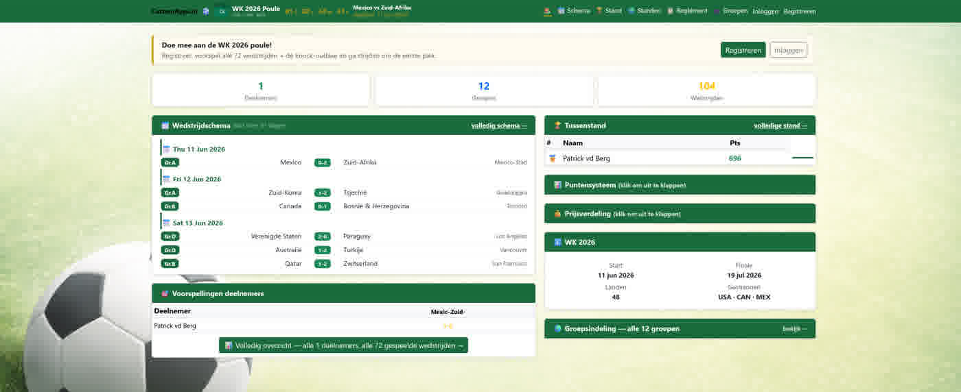
Task: Click the Verenigde Staten–Paraguay score badge
Action: [x=323, y=236]
